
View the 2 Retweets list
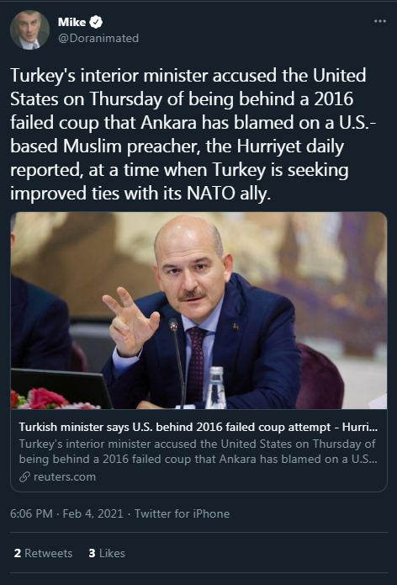pyautogui.click(x=43, y=553)
